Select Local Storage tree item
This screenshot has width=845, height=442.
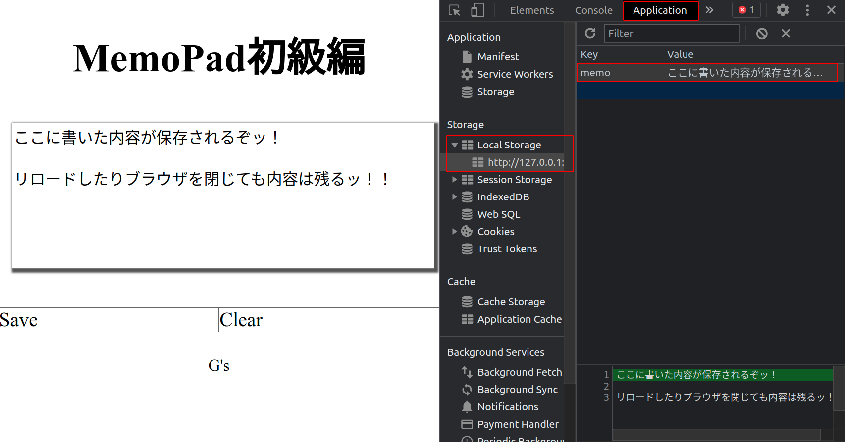tap(509, 145)
